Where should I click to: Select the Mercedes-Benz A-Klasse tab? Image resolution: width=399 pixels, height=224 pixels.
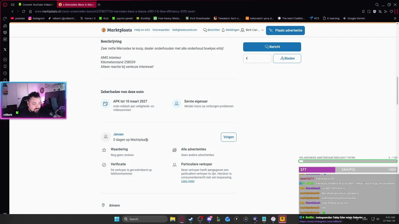76,5
